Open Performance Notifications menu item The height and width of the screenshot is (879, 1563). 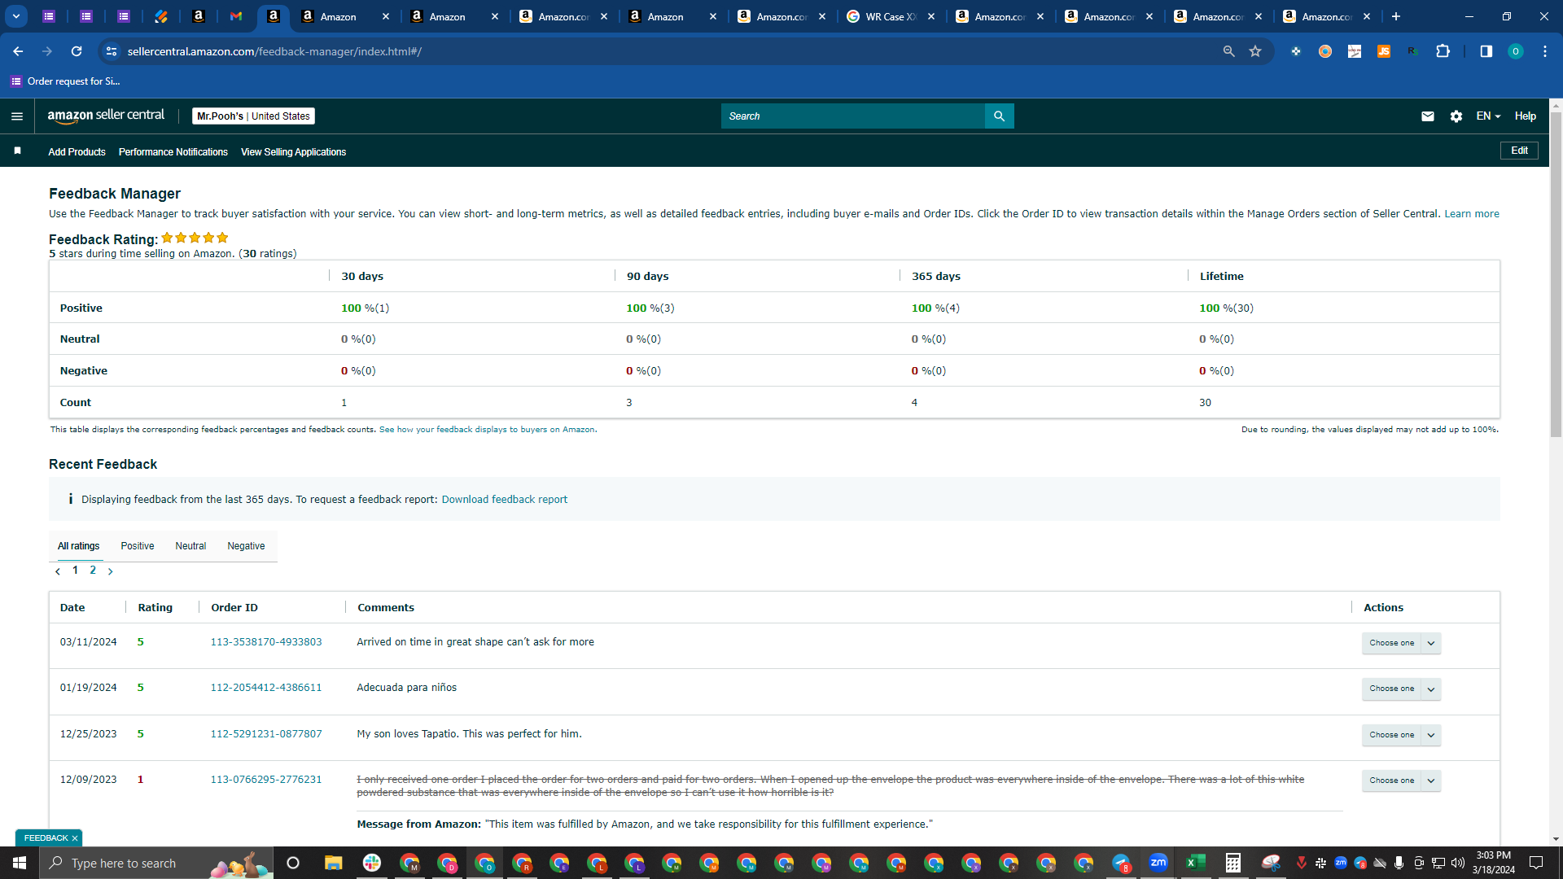[173, 152]
